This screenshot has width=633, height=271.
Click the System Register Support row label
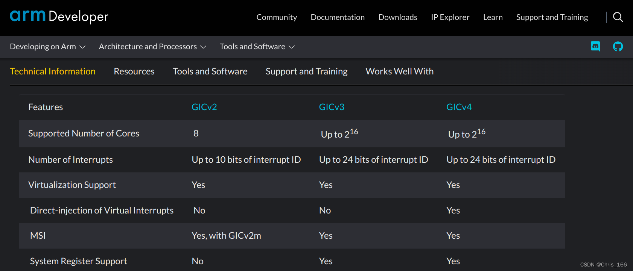click(x=78, y=261)
